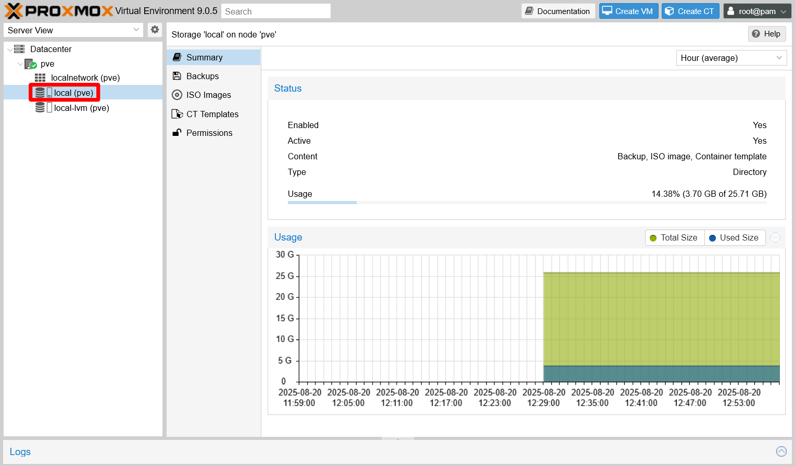Click the Datacenter server icon in the tree
Viewport: 795px width, 466px height.
[x=19, y=49]
